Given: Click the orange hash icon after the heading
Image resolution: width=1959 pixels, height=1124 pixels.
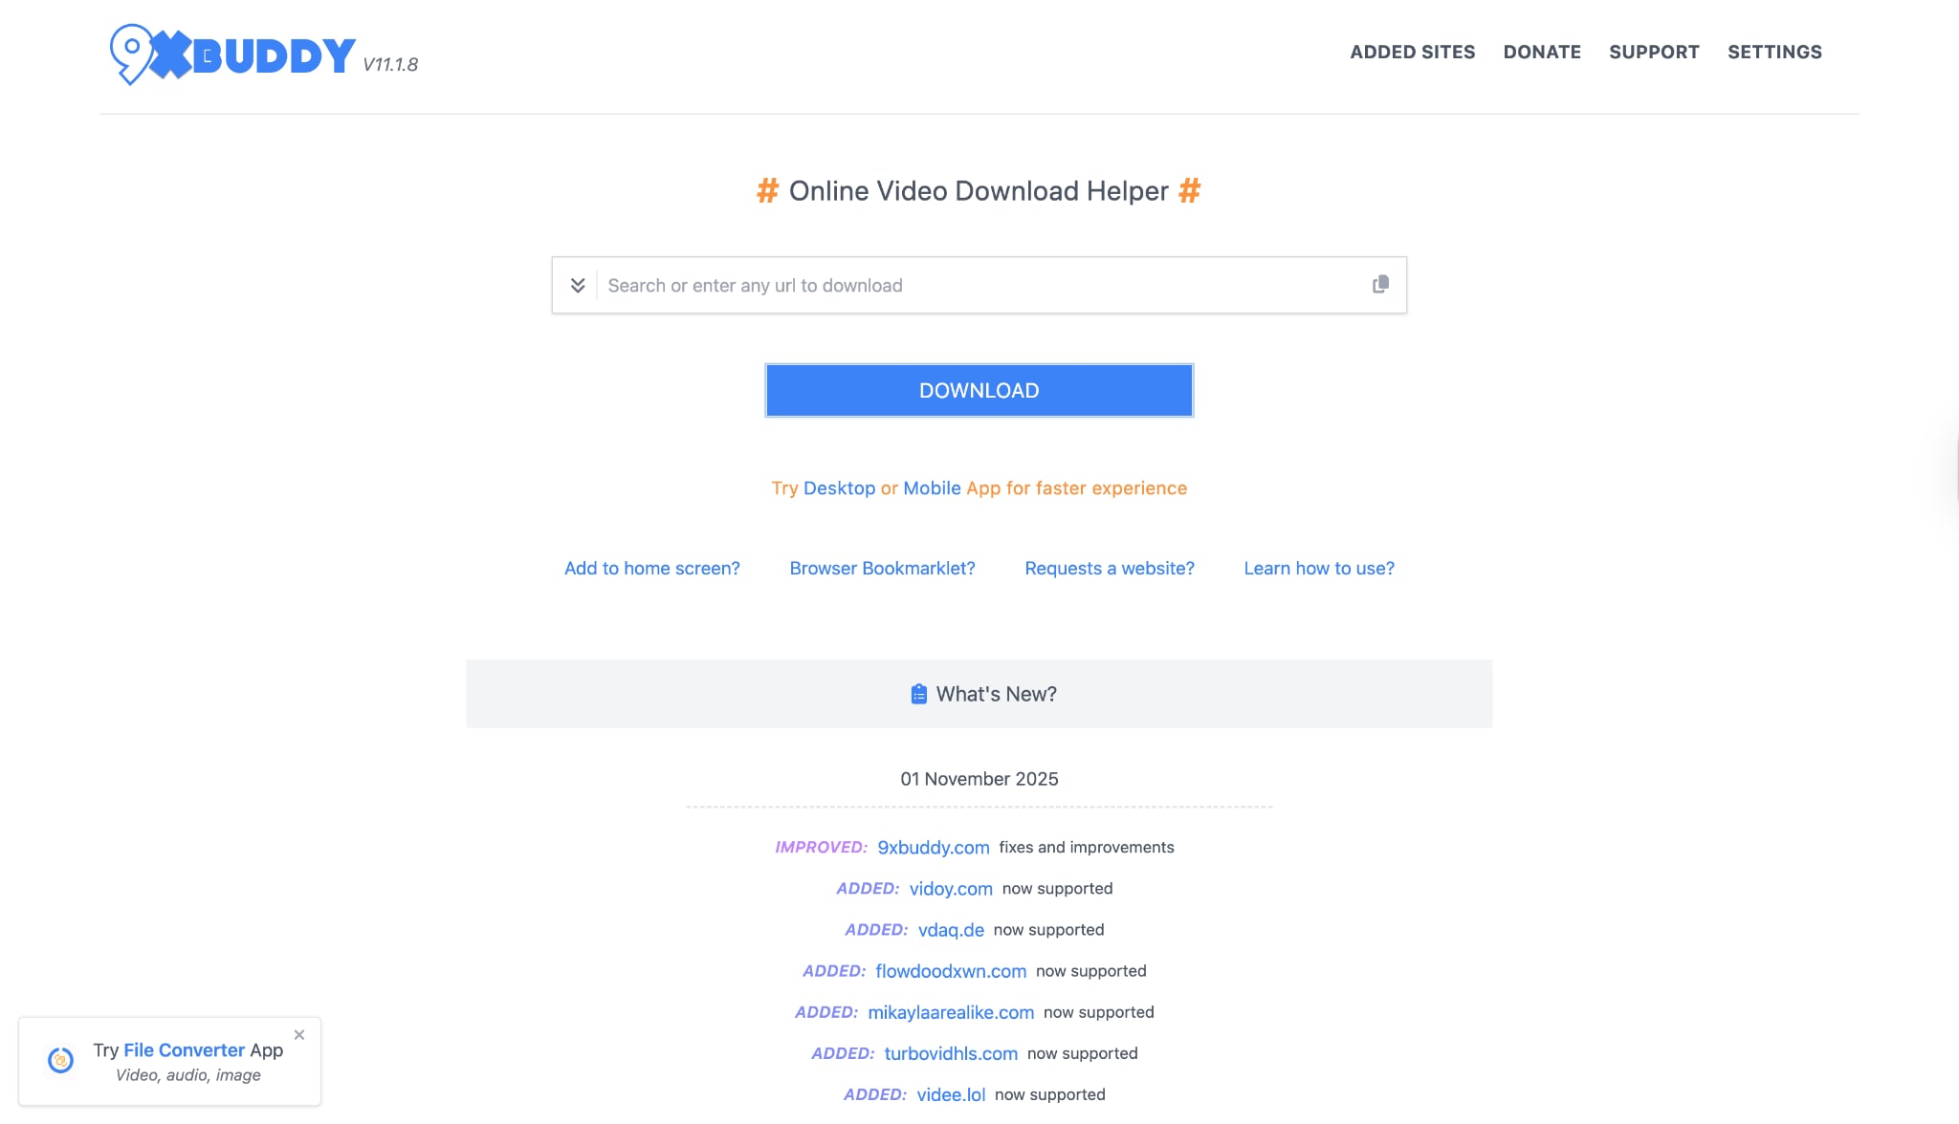Looking at the screenshot, I should [1190, 191].
